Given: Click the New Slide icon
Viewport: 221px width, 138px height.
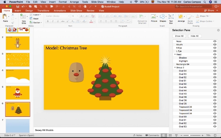Looking at the screenshot, I should coord(24,17).
